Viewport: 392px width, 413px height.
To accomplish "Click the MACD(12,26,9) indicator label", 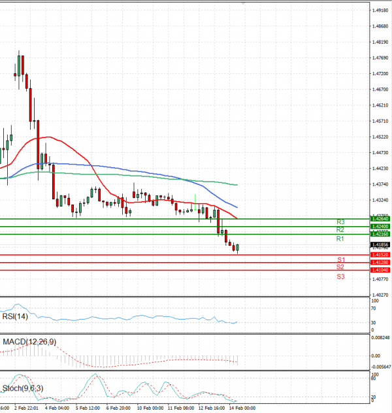I will [29, 342].
